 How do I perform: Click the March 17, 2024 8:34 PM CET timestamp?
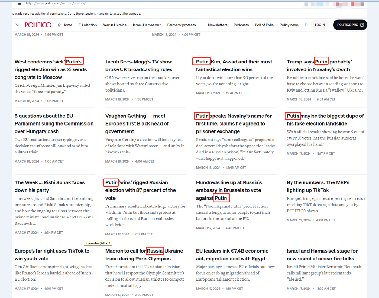(39, 233)
